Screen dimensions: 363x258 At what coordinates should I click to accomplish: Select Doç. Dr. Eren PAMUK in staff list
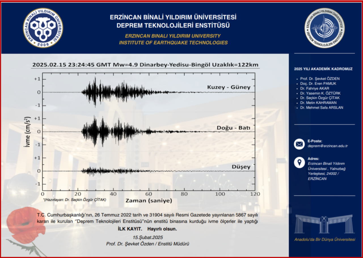318,84
